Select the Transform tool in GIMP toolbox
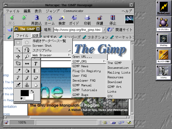Image resolution: width=172 pixels, height=129 pixels. [x=18, y=63]
